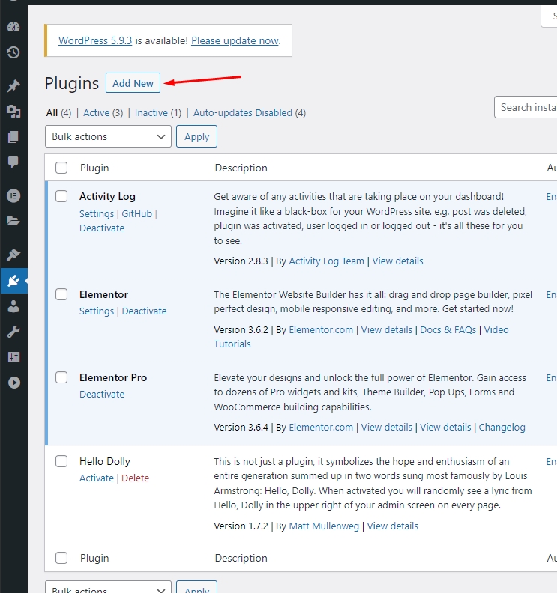This screenshot has height=593, width=557.
Task: Click the Plugin column header at top
Action: click(94, 168)
